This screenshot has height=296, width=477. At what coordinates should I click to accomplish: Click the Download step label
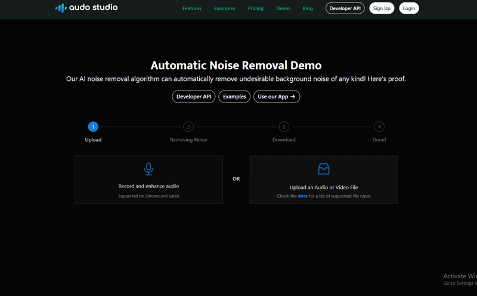(x=284, y=140)
